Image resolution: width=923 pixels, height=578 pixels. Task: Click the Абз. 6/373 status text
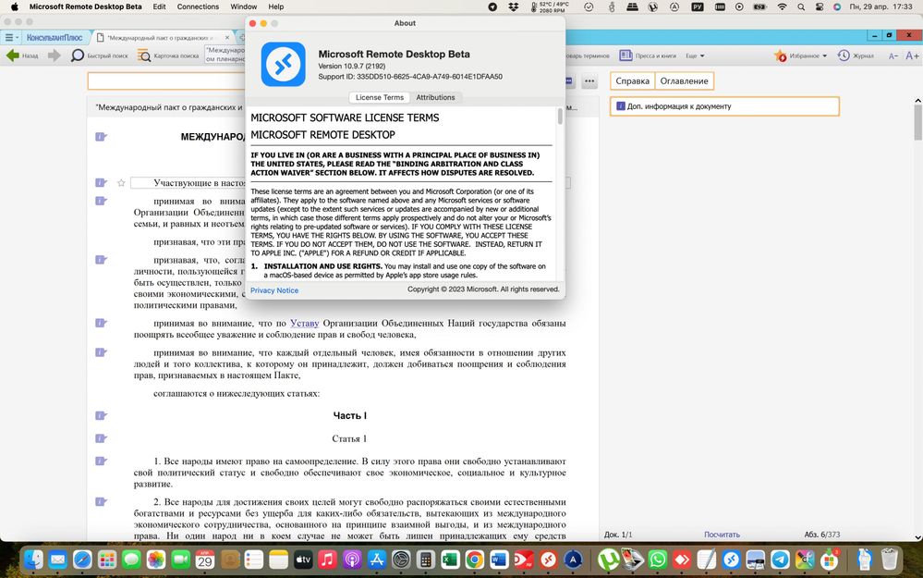point(822,535)
